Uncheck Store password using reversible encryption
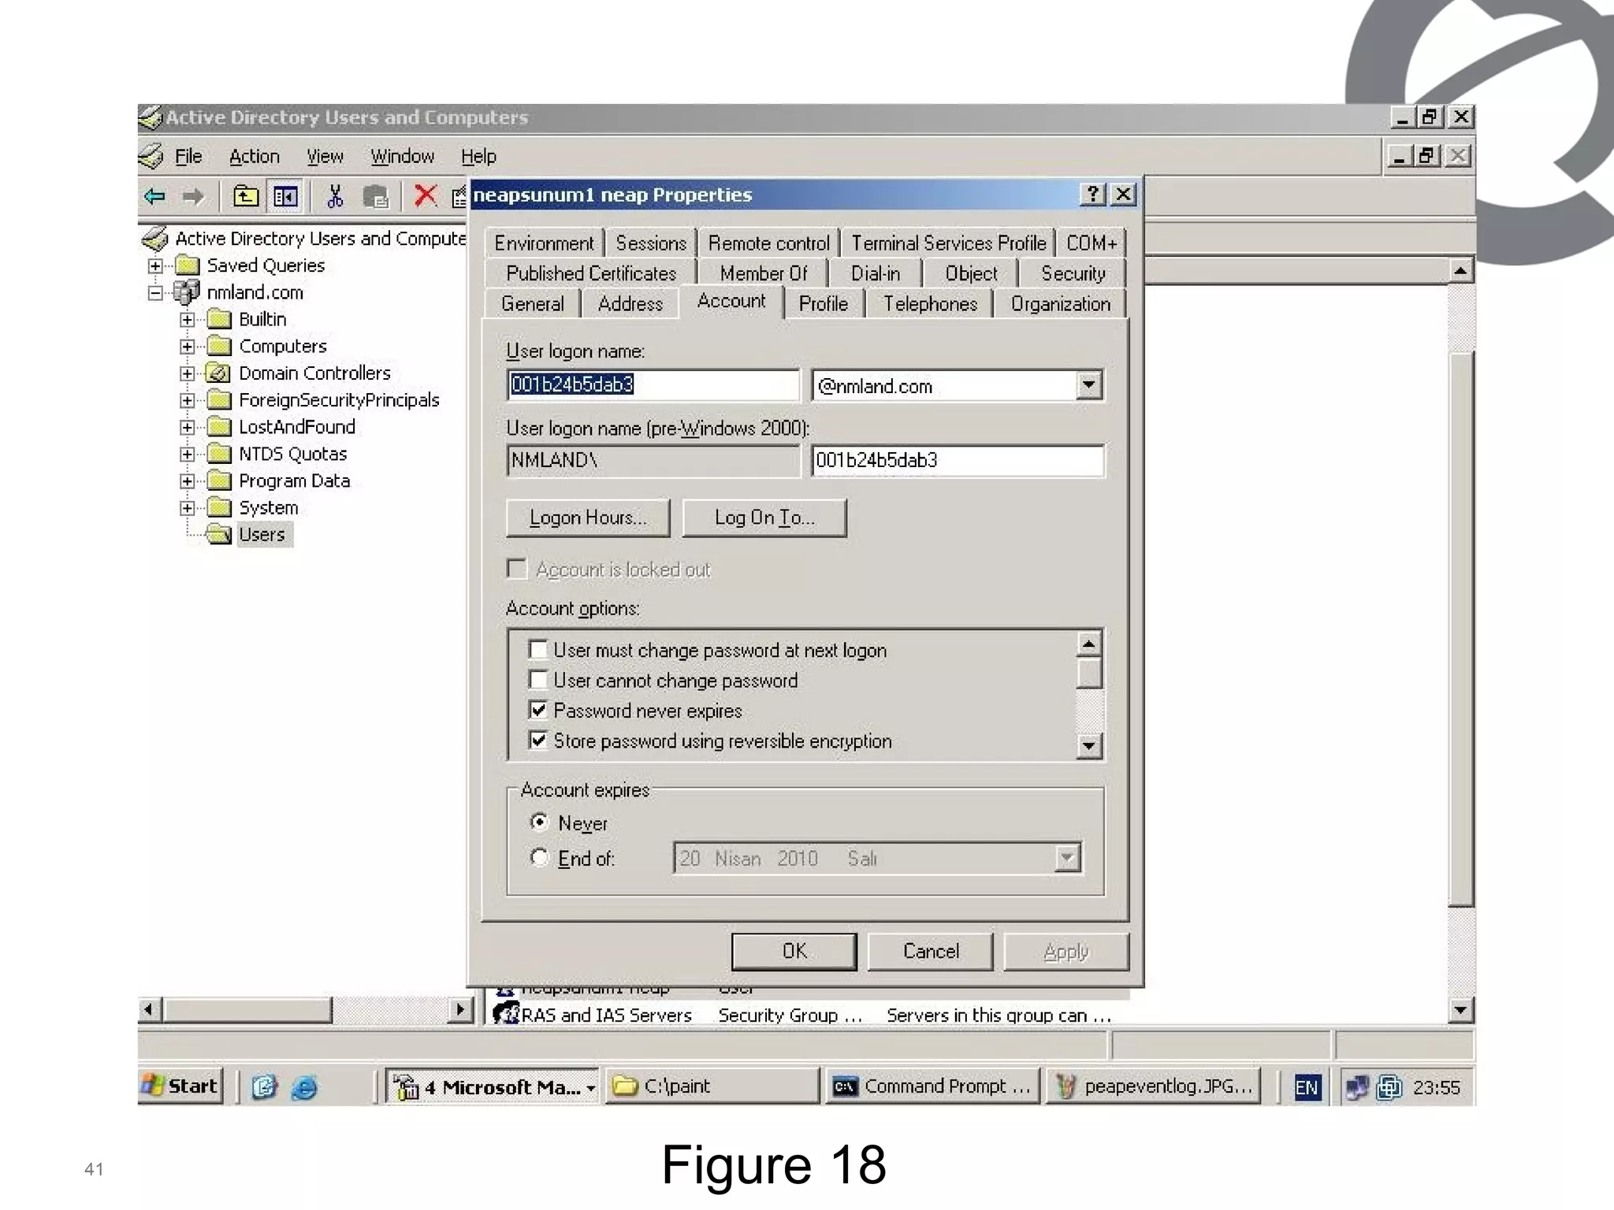The height and width of the screenshot is (1210, 1614). pos(538,740)
